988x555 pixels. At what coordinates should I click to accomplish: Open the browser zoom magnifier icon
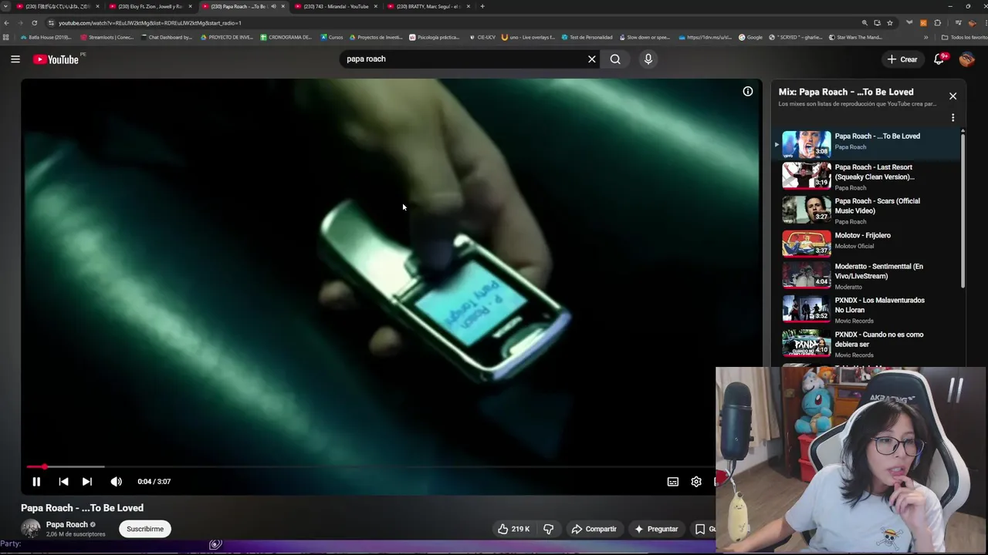pyautogui.click(x=864, y=22)
